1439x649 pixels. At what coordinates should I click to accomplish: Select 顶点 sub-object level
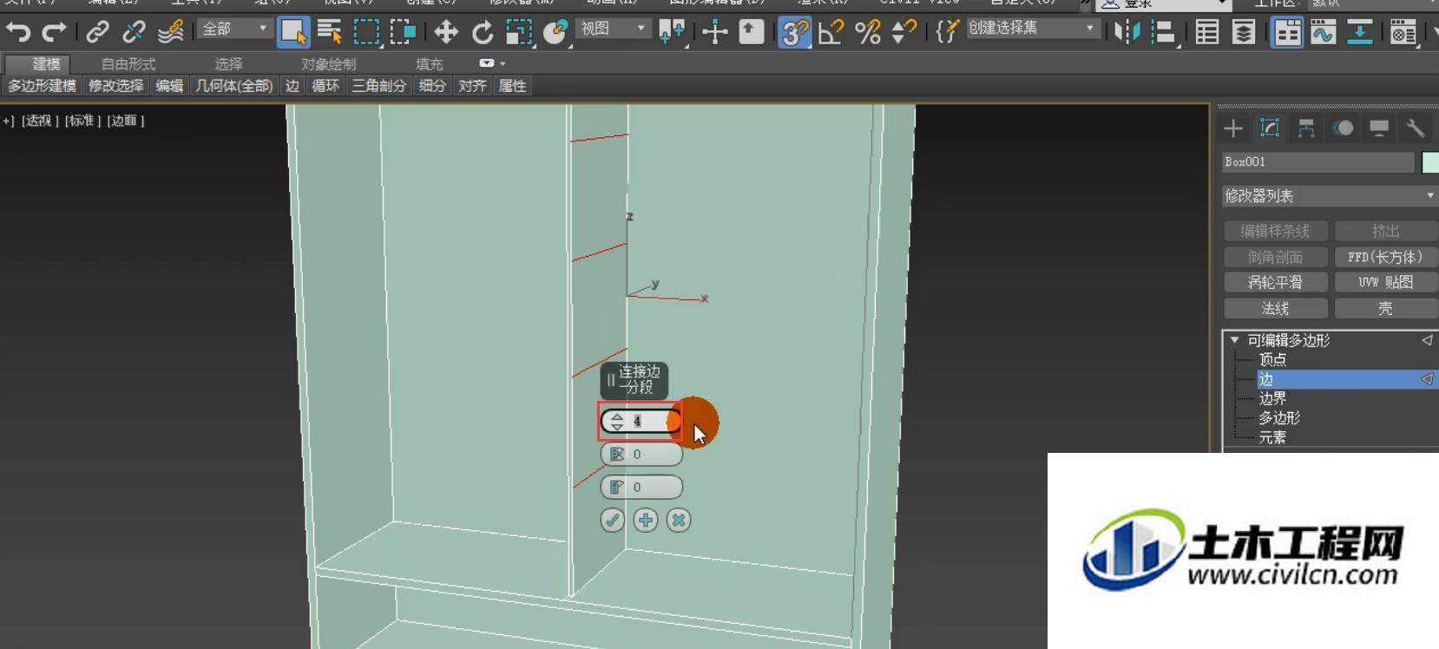pyautogui.click(x=1272, y=359)
